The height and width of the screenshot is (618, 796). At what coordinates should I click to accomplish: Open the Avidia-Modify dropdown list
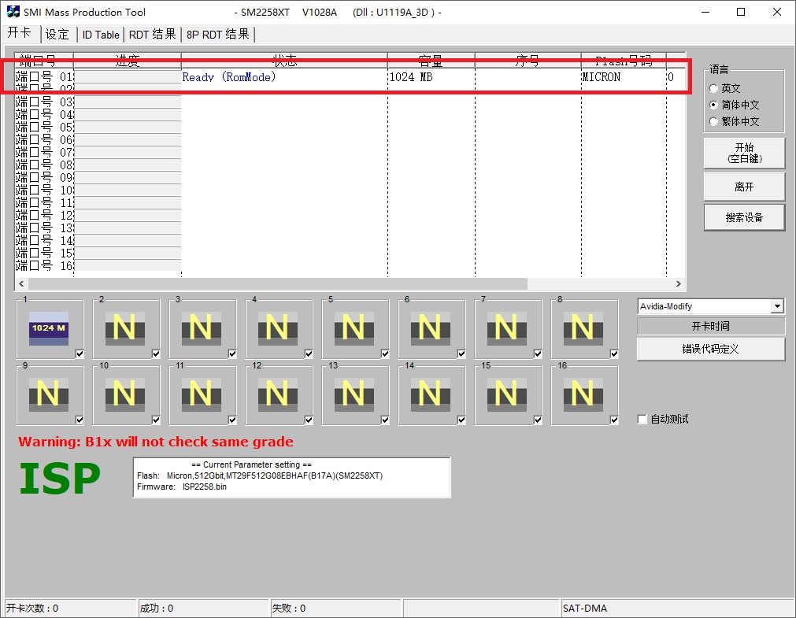(x=778, y=306)
